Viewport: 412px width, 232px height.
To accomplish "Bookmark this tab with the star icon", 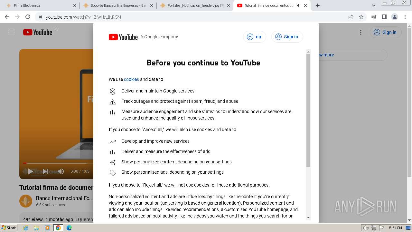I will click(361, 17).
